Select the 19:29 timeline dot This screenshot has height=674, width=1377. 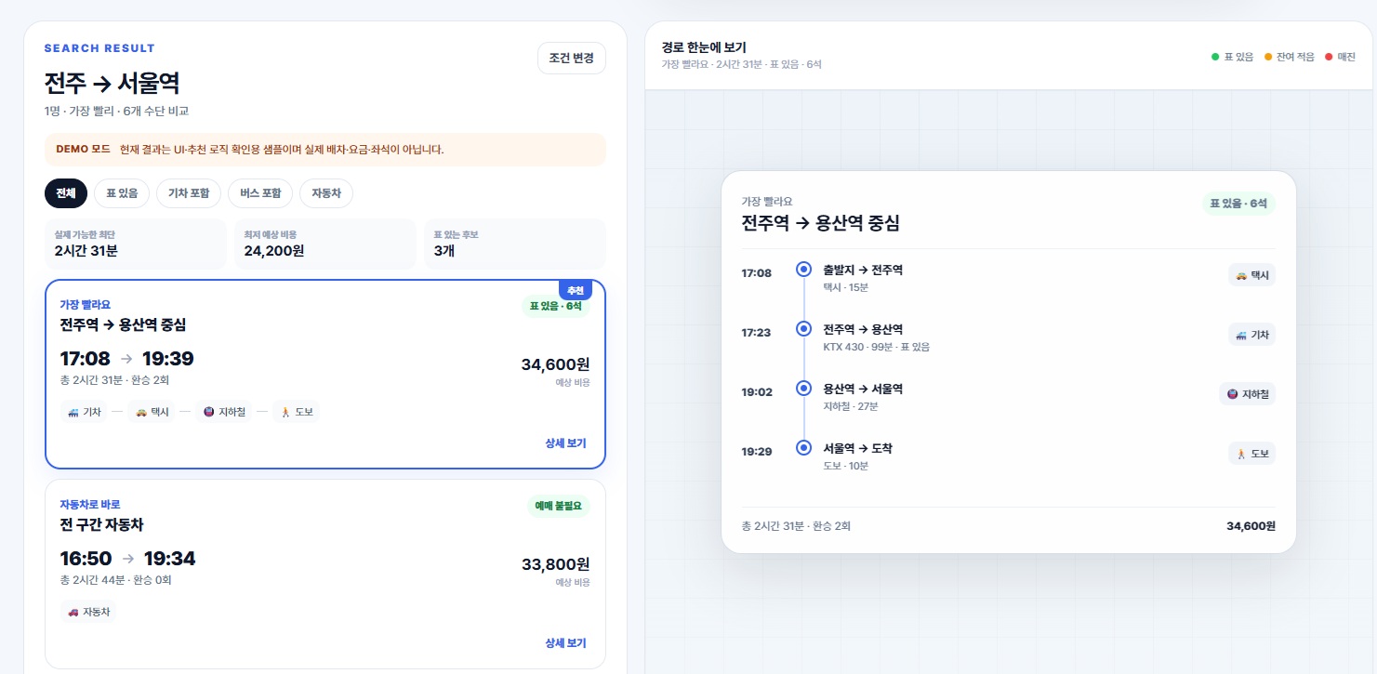pos(804,448)
